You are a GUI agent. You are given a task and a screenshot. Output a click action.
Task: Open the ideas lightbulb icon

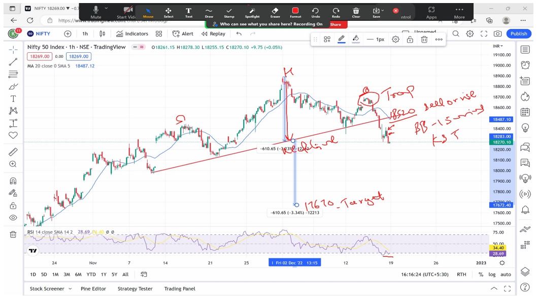tap(525, 128)
